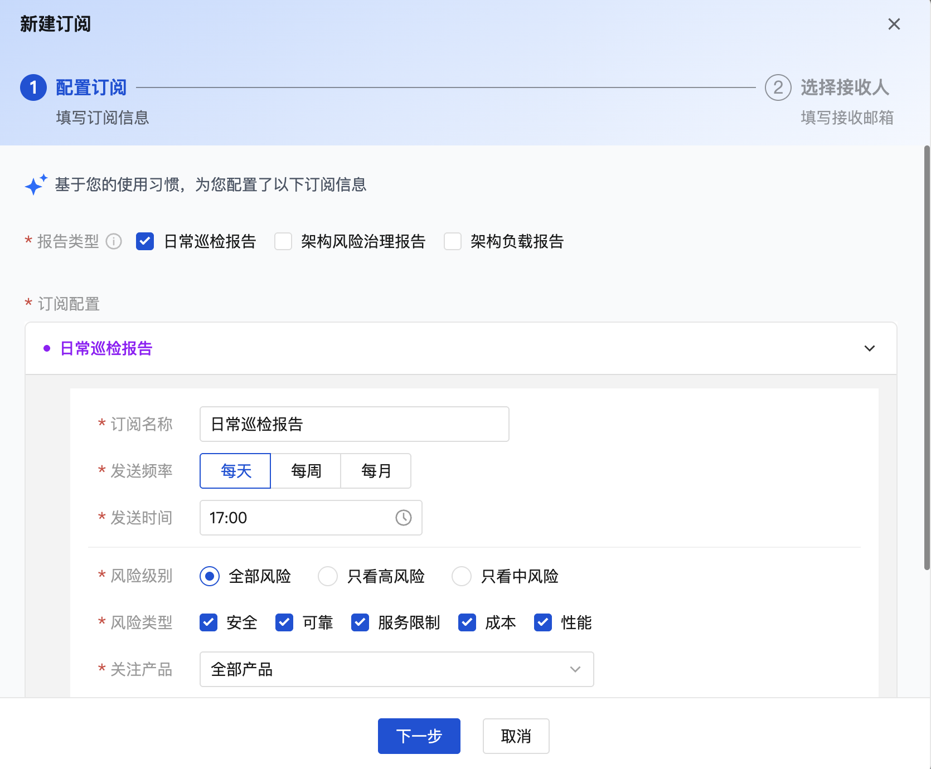This screenshot has height=769, width=931.
Task: Uncheck 日常巡检报告 report type
Action: pyautogui.click(x=145, y=241)
